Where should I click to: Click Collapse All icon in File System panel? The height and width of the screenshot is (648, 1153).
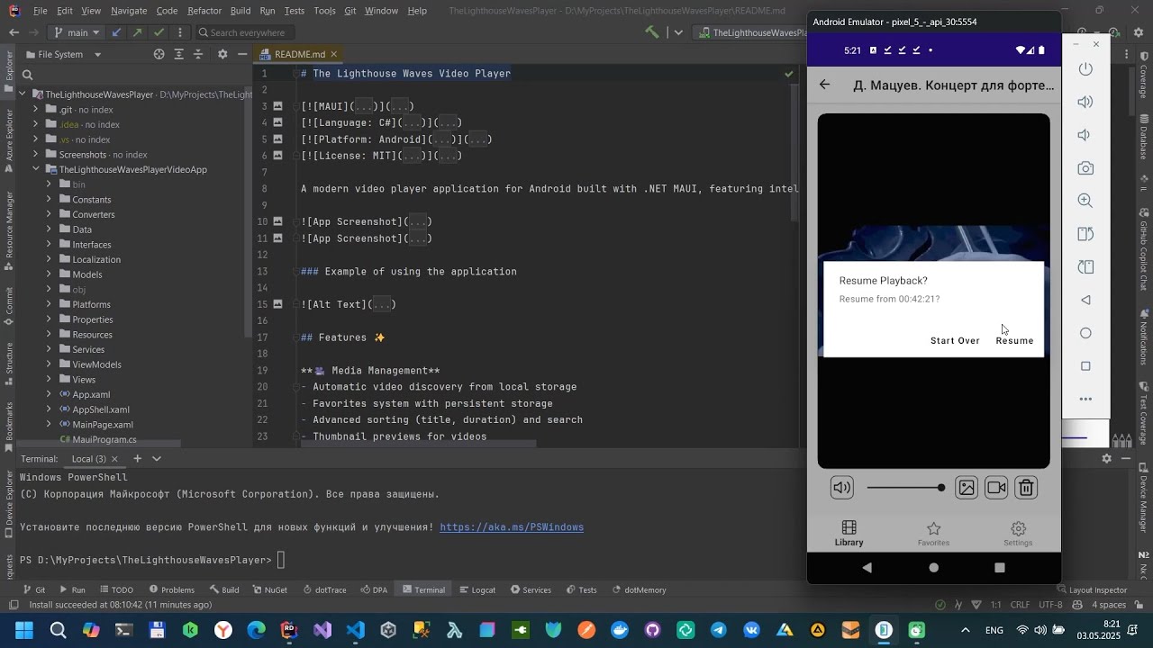pos(199,54)
